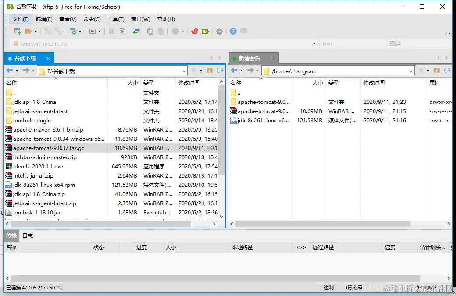Sort local files by 大小 column
The width and height of the screenshot is (456, 296).
[x=124, y=83]
